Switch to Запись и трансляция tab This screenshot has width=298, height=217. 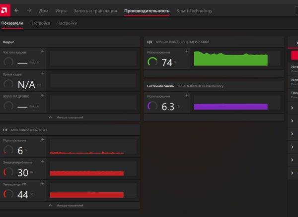[x=95, y=10]
